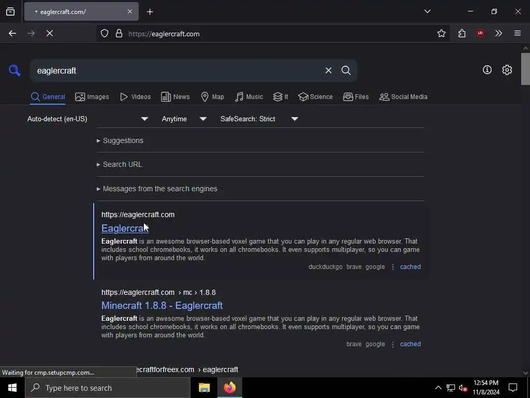Switch to the Social Media tab
530x398 pixels.
[x=403, y=97]
